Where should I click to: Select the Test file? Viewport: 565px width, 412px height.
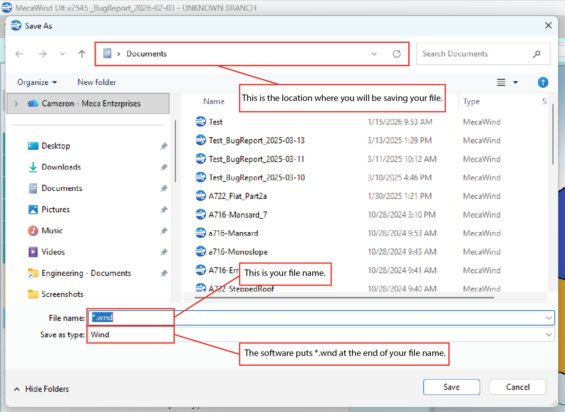[215, 122]
